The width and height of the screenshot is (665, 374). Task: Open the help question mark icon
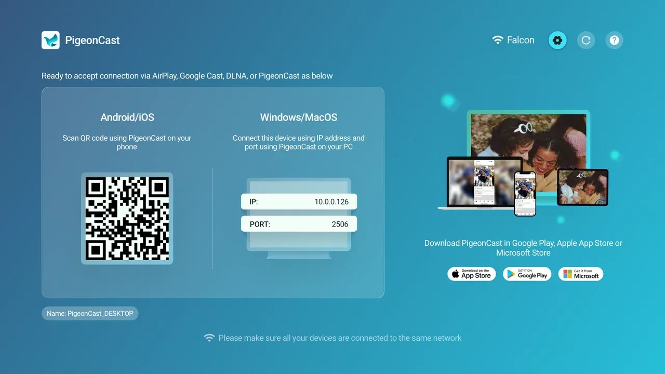pos(615,40)
